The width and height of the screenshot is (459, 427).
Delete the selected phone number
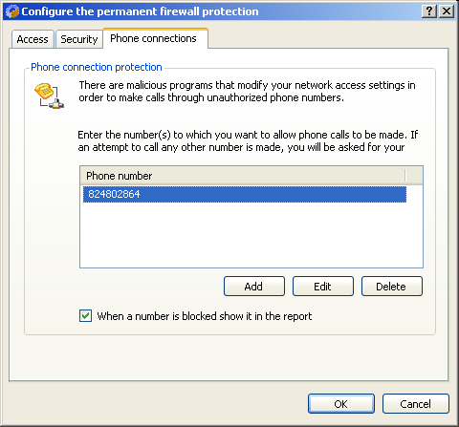click(x=392, y=287)
